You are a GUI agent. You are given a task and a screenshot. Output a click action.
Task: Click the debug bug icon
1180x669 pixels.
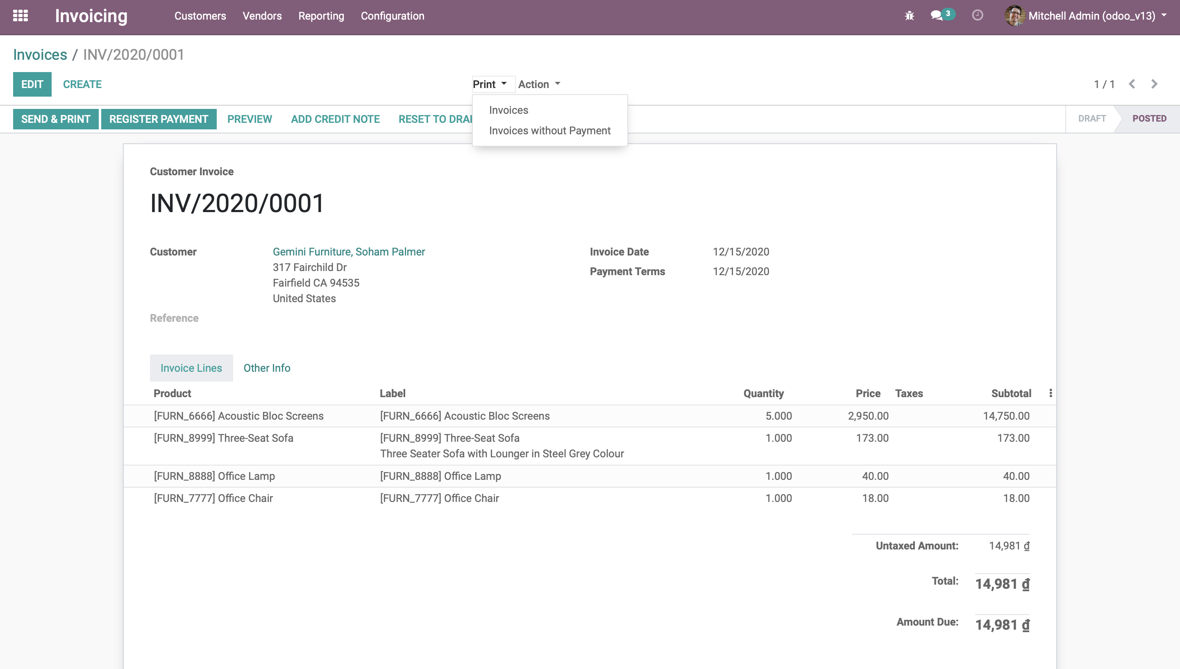909,16
